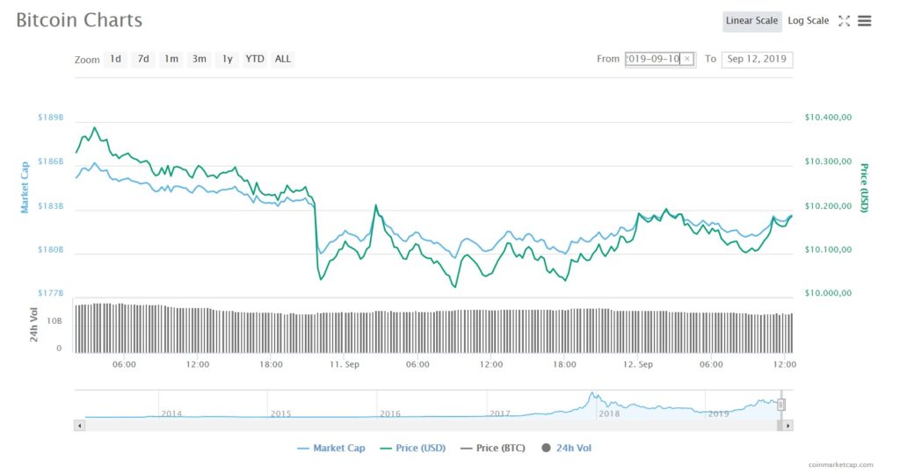
Task: Switch chart to Linear Scale
Action: [x=751, y=21]
